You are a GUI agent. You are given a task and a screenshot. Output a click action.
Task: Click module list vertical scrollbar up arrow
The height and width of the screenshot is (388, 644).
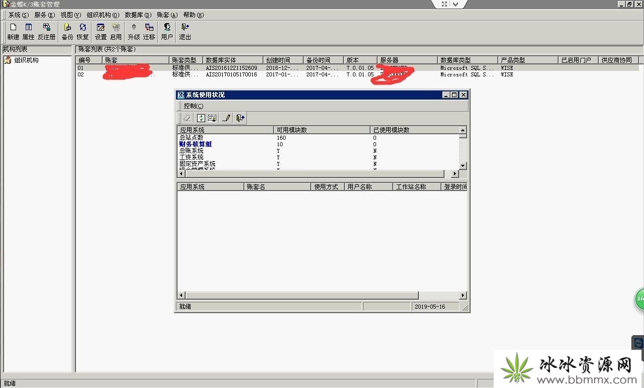tap(463, 130)
